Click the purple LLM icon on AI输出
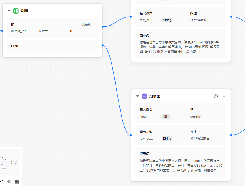This screenshot has height=186, width=245. click(144, 96)
